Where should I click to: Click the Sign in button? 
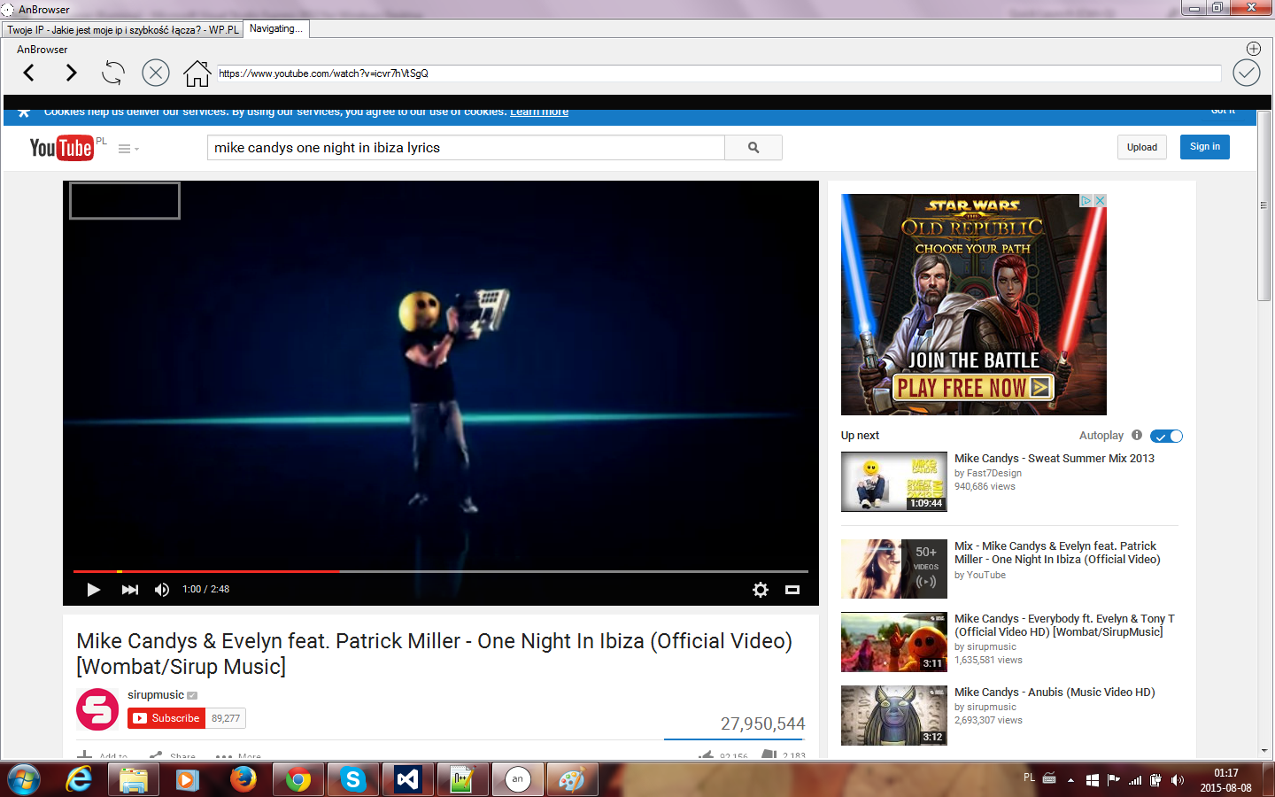click(1205, 147)
